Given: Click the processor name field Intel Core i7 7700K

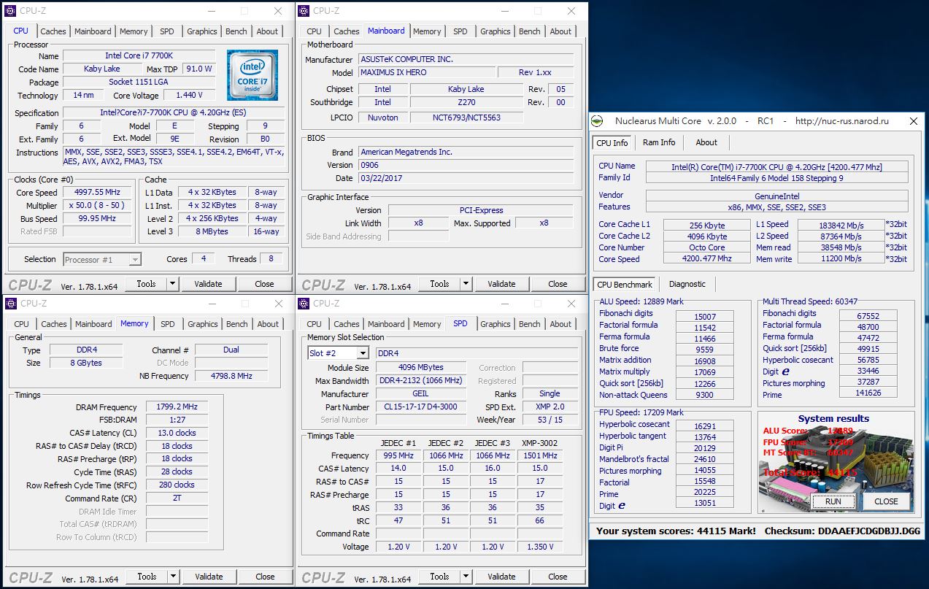Looking at the screenshot, I should pos(139,56).
